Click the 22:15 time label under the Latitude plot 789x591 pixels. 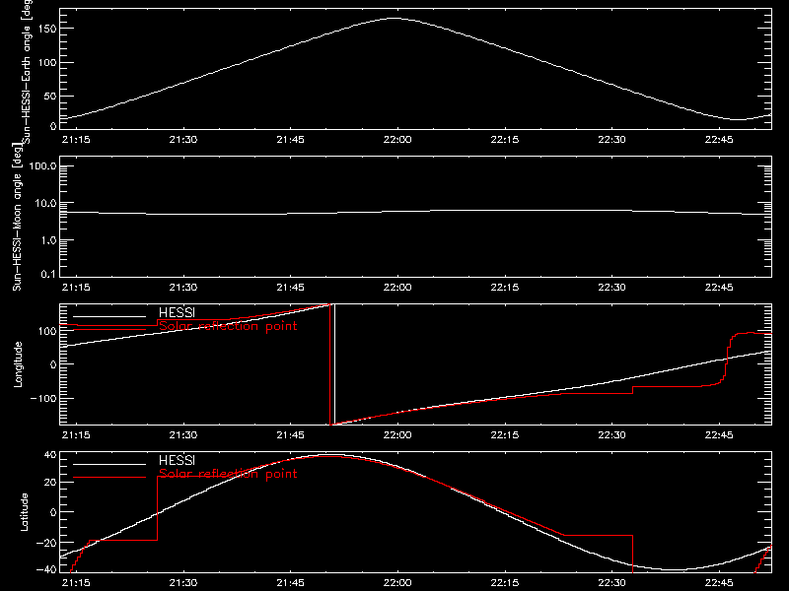point(505,582)
